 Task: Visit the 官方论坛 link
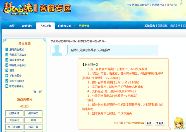tap(172, 5)
